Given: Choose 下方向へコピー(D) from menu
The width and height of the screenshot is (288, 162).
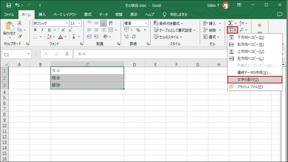Looking at the screenshot, I should (x=255, y=37).
